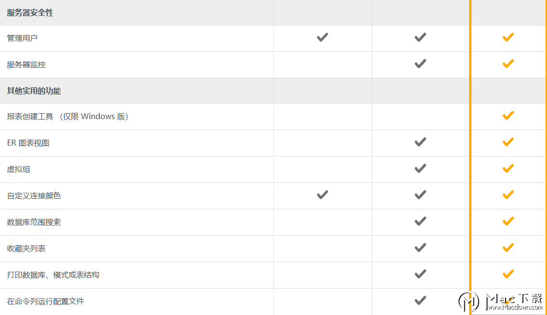Click the 数据库范围搜索 feature label

[34, 222]
